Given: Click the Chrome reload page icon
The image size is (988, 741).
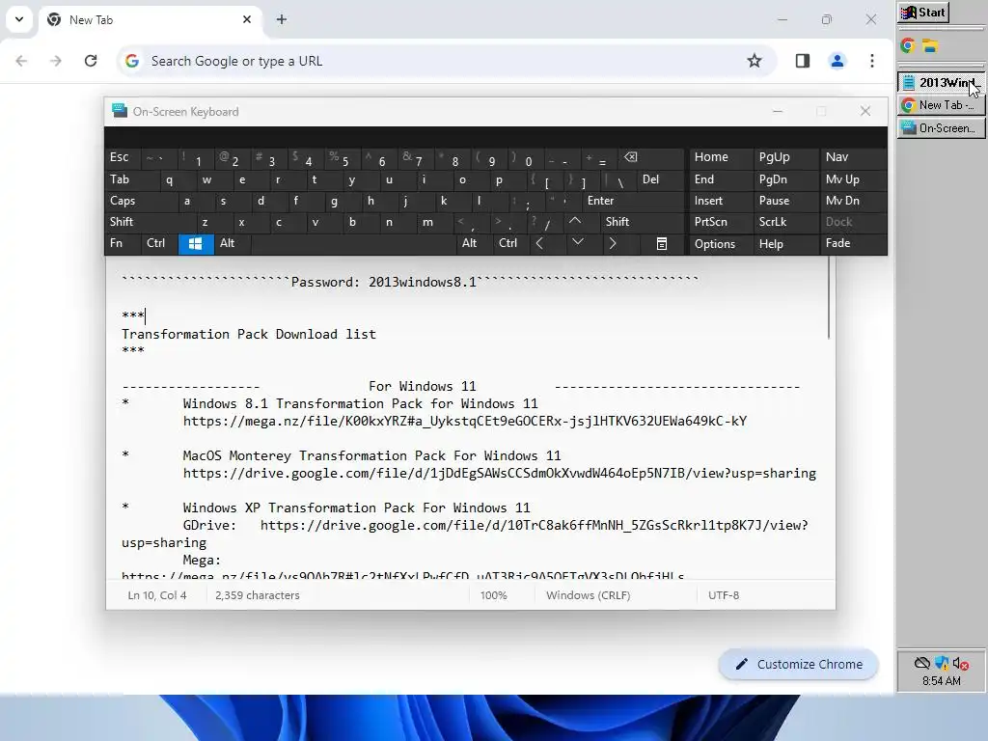Looking at the screenshot, I should (91, 61).
